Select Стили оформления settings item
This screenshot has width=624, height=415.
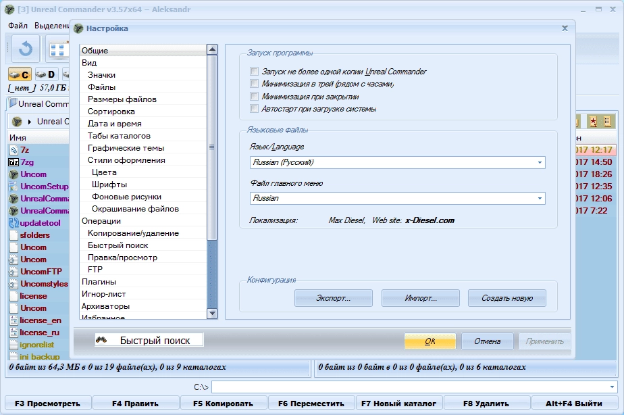tap(143, 160)
